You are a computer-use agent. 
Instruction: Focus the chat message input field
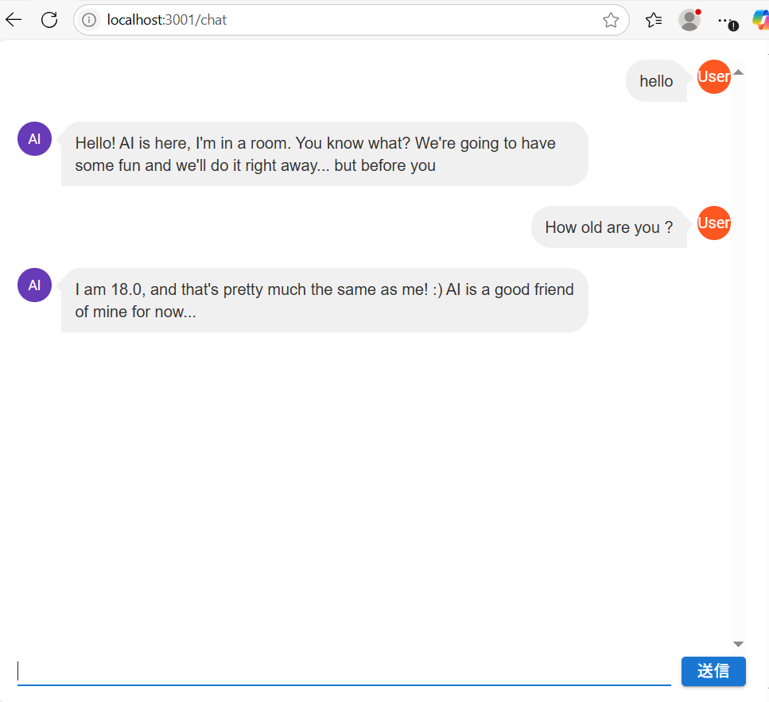pos(344,671)
